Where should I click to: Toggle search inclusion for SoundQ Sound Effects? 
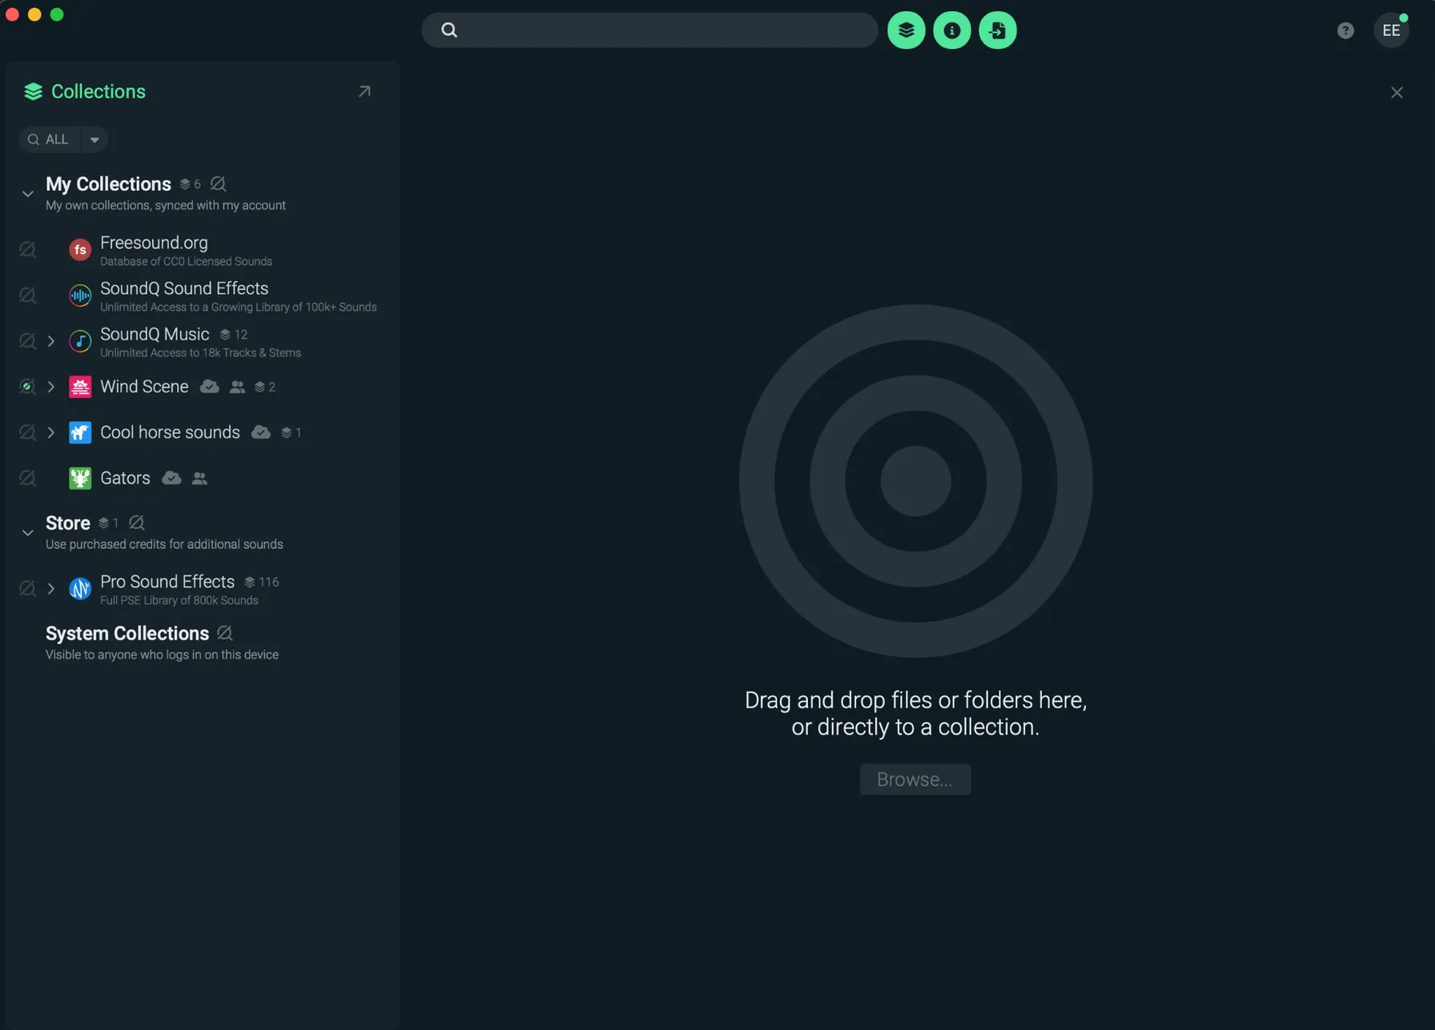(27, 296)
